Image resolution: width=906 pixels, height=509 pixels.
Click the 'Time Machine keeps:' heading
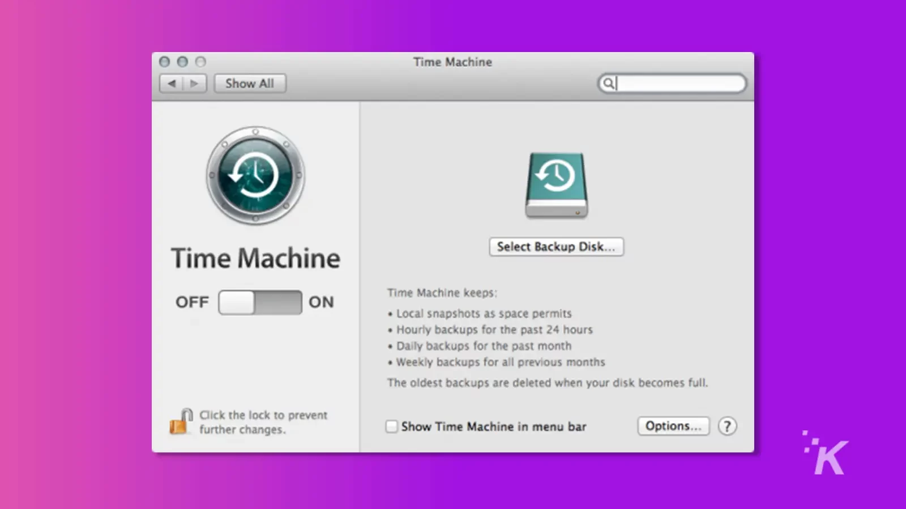pos(442,293)
